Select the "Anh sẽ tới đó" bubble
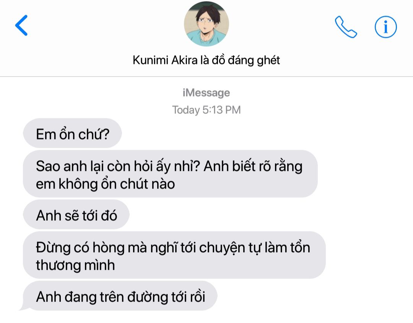Image resolution: width=413 pixels, height=323 pixels. point(76,215)
